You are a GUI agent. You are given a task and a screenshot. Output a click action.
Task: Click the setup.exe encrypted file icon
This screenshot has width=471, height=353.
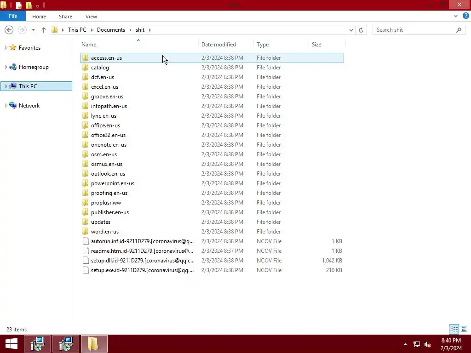(x=86, y=270)
